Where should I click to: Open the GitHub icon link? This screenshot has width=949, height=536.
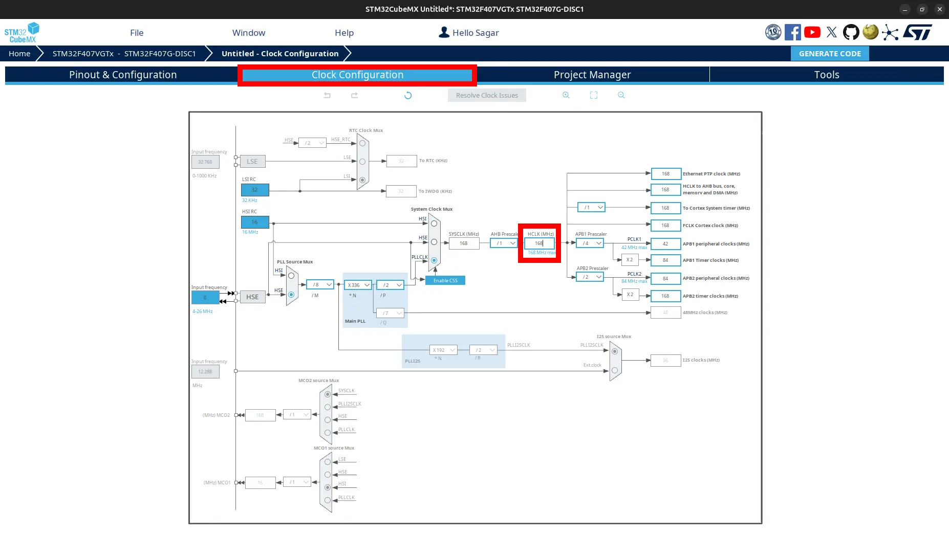tap(851, 32)
